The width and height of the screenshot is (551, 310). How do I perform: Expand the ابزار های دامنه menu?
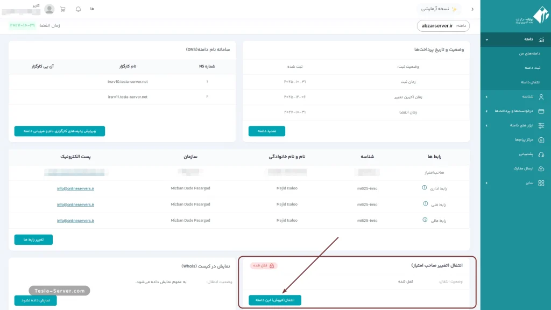517,125
